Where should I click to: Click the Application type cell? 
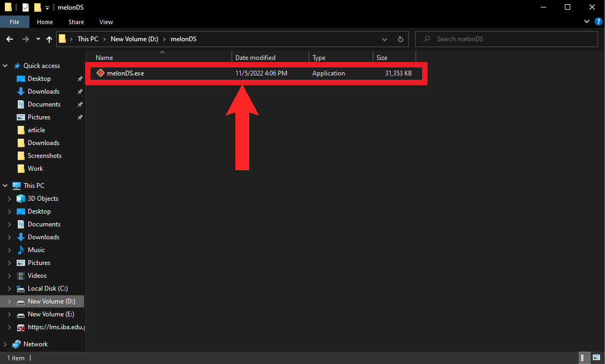coord(328,73)
